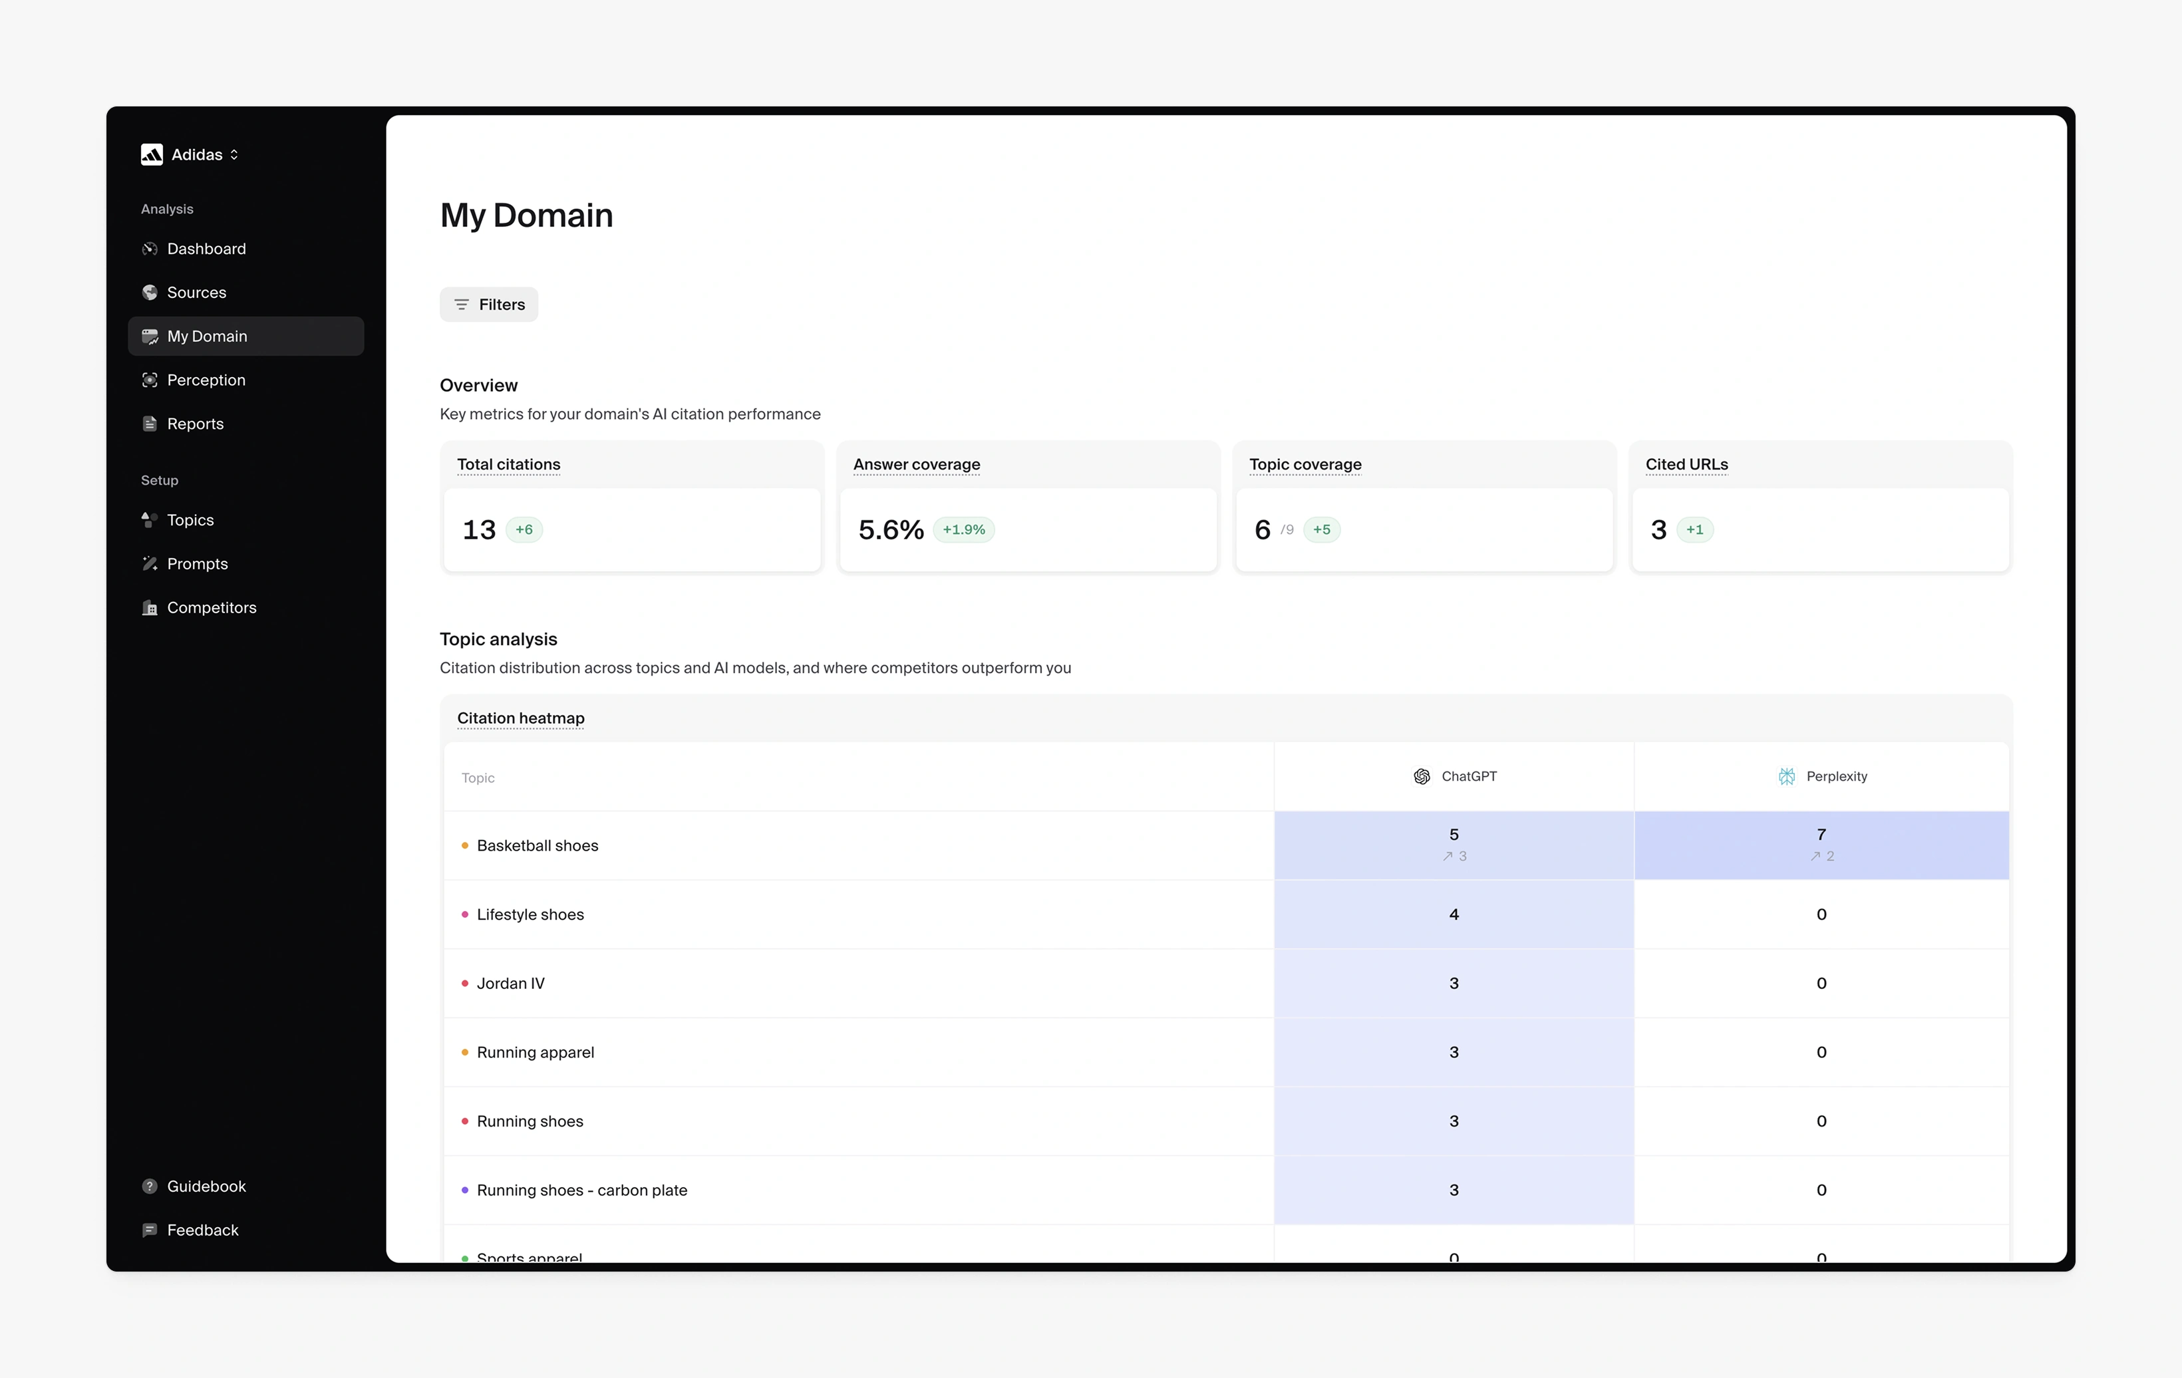Click the My Domain browser icon
The height and width of the screenshot is (1378, 2182).
point(150,336)
